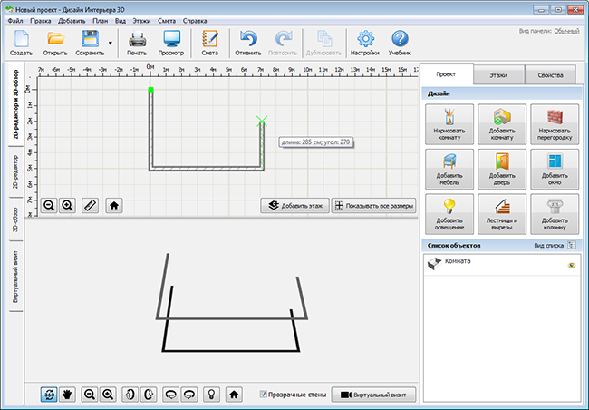Select the Виртуальный визит vertical tab

click(x=15, y=277)
